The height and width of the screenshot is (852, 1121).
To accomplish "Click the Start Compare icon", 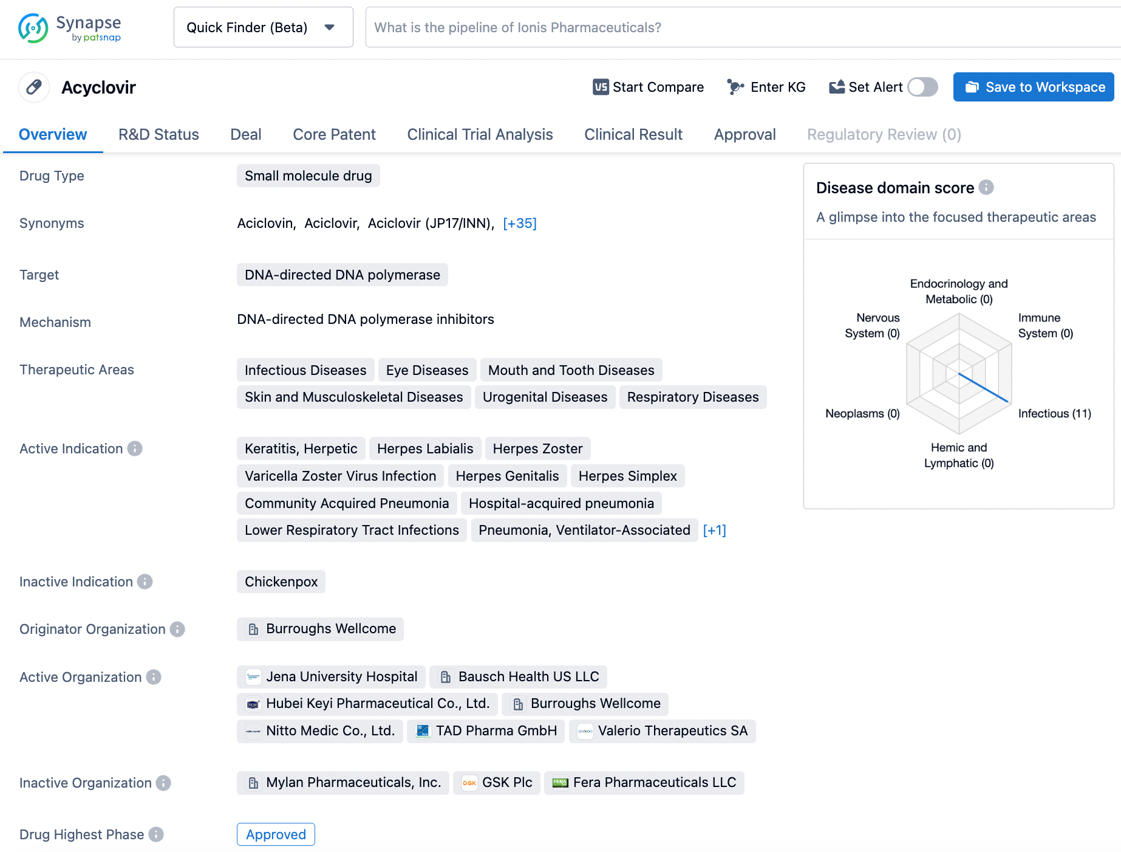I will click(x=600, y=87).
